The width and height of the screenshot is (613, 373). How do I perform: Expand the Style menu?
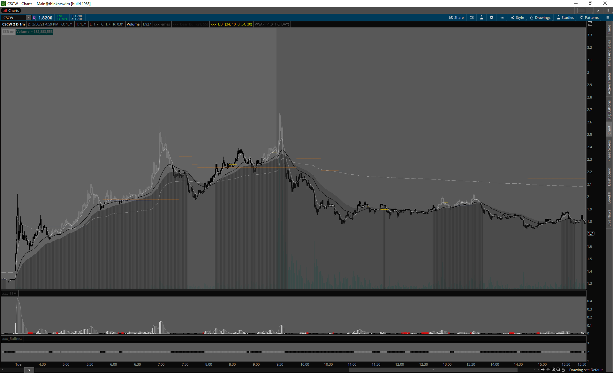(x=518, y=18)
